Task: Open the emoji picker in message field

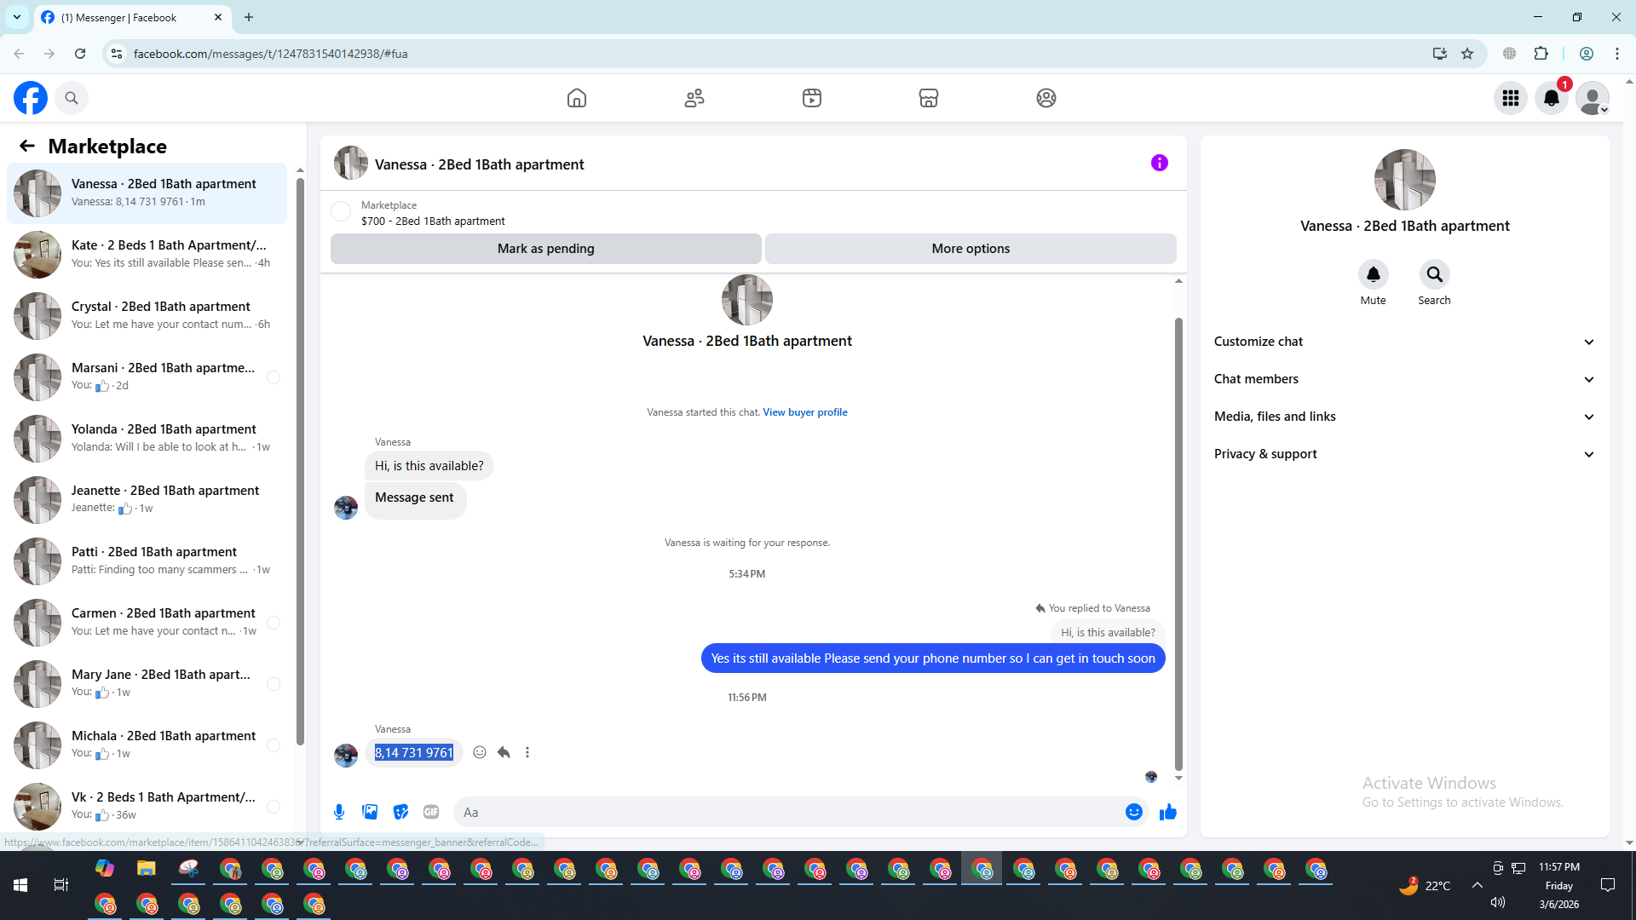Action: 1133,812
